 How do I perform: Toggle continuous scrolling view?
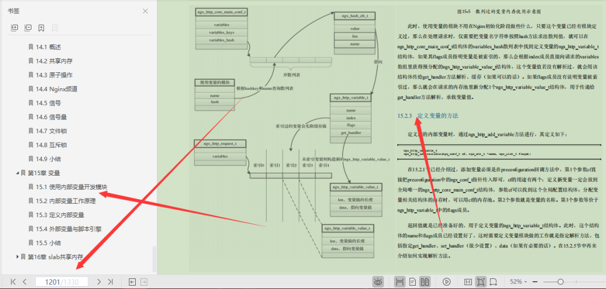400,282
